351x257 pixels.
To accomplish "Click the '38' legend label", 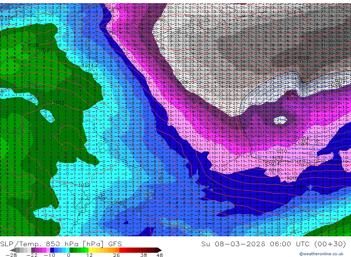I will pyautogui.click(x=144, y=255).
